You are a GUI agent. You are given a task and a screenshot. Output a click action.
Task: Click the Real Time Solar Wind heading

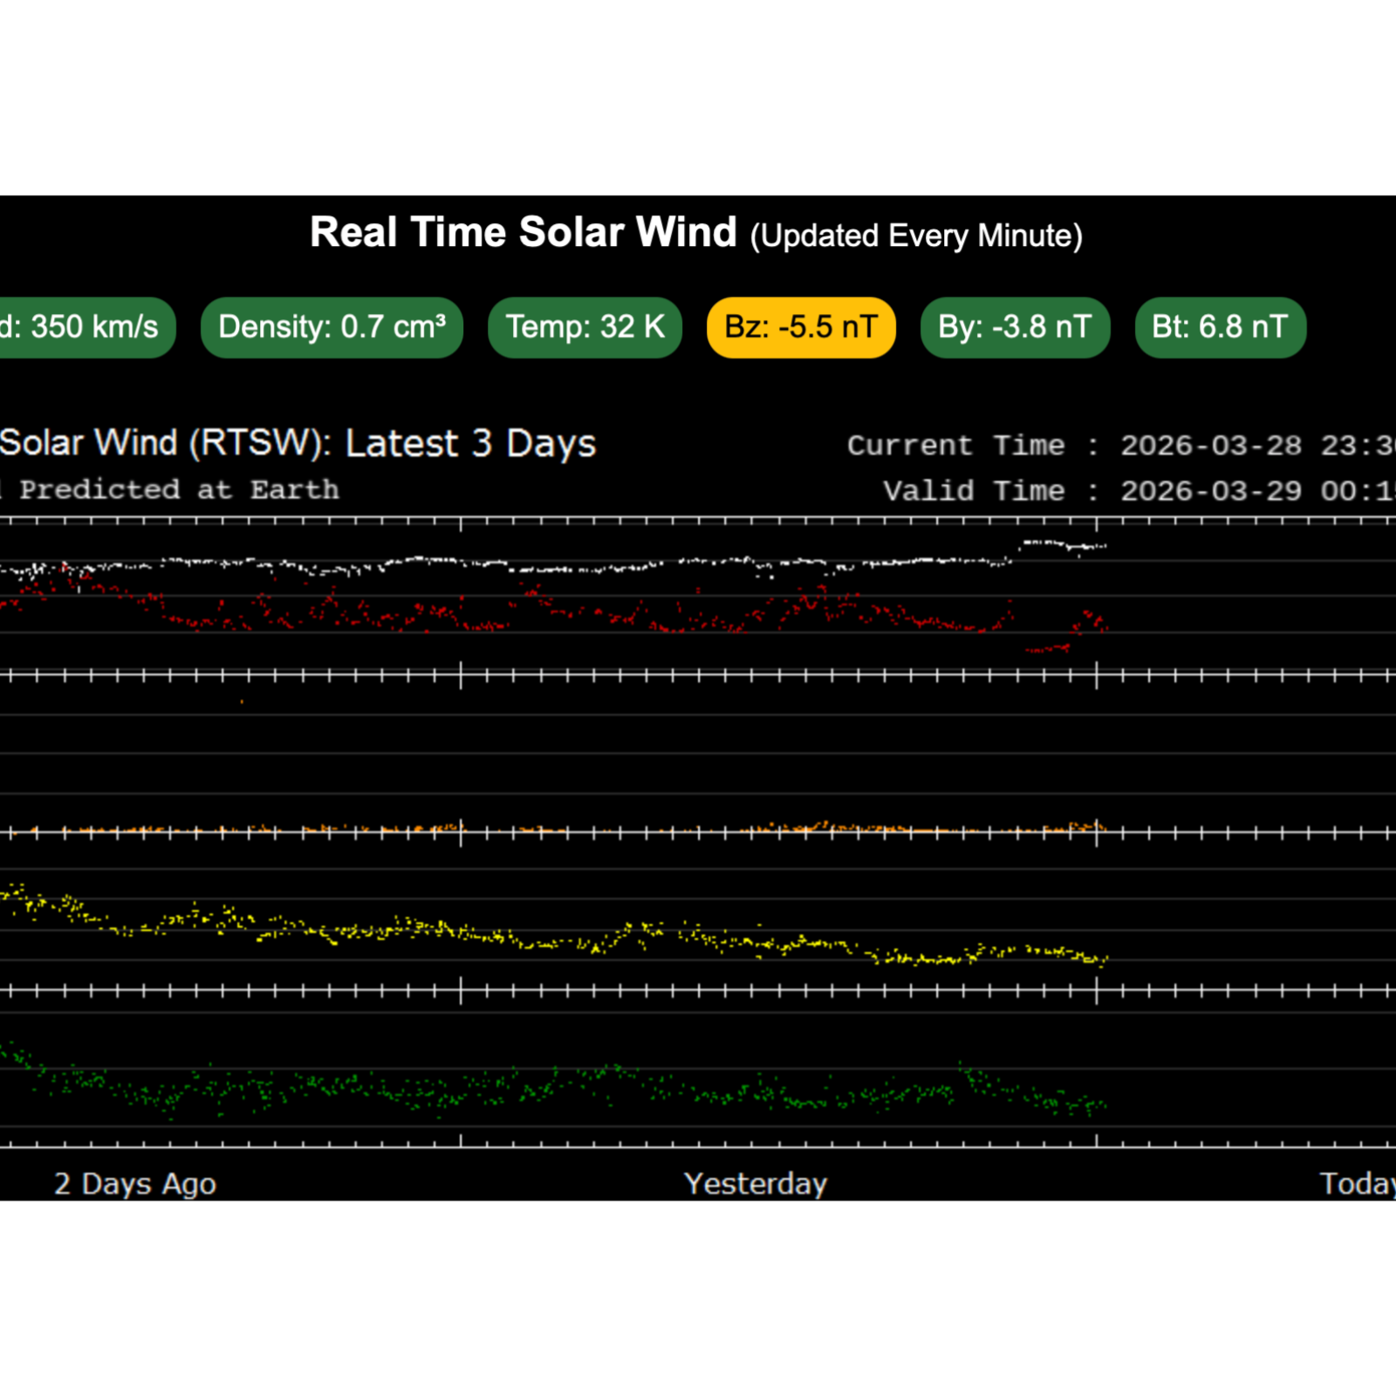point(523,233)
